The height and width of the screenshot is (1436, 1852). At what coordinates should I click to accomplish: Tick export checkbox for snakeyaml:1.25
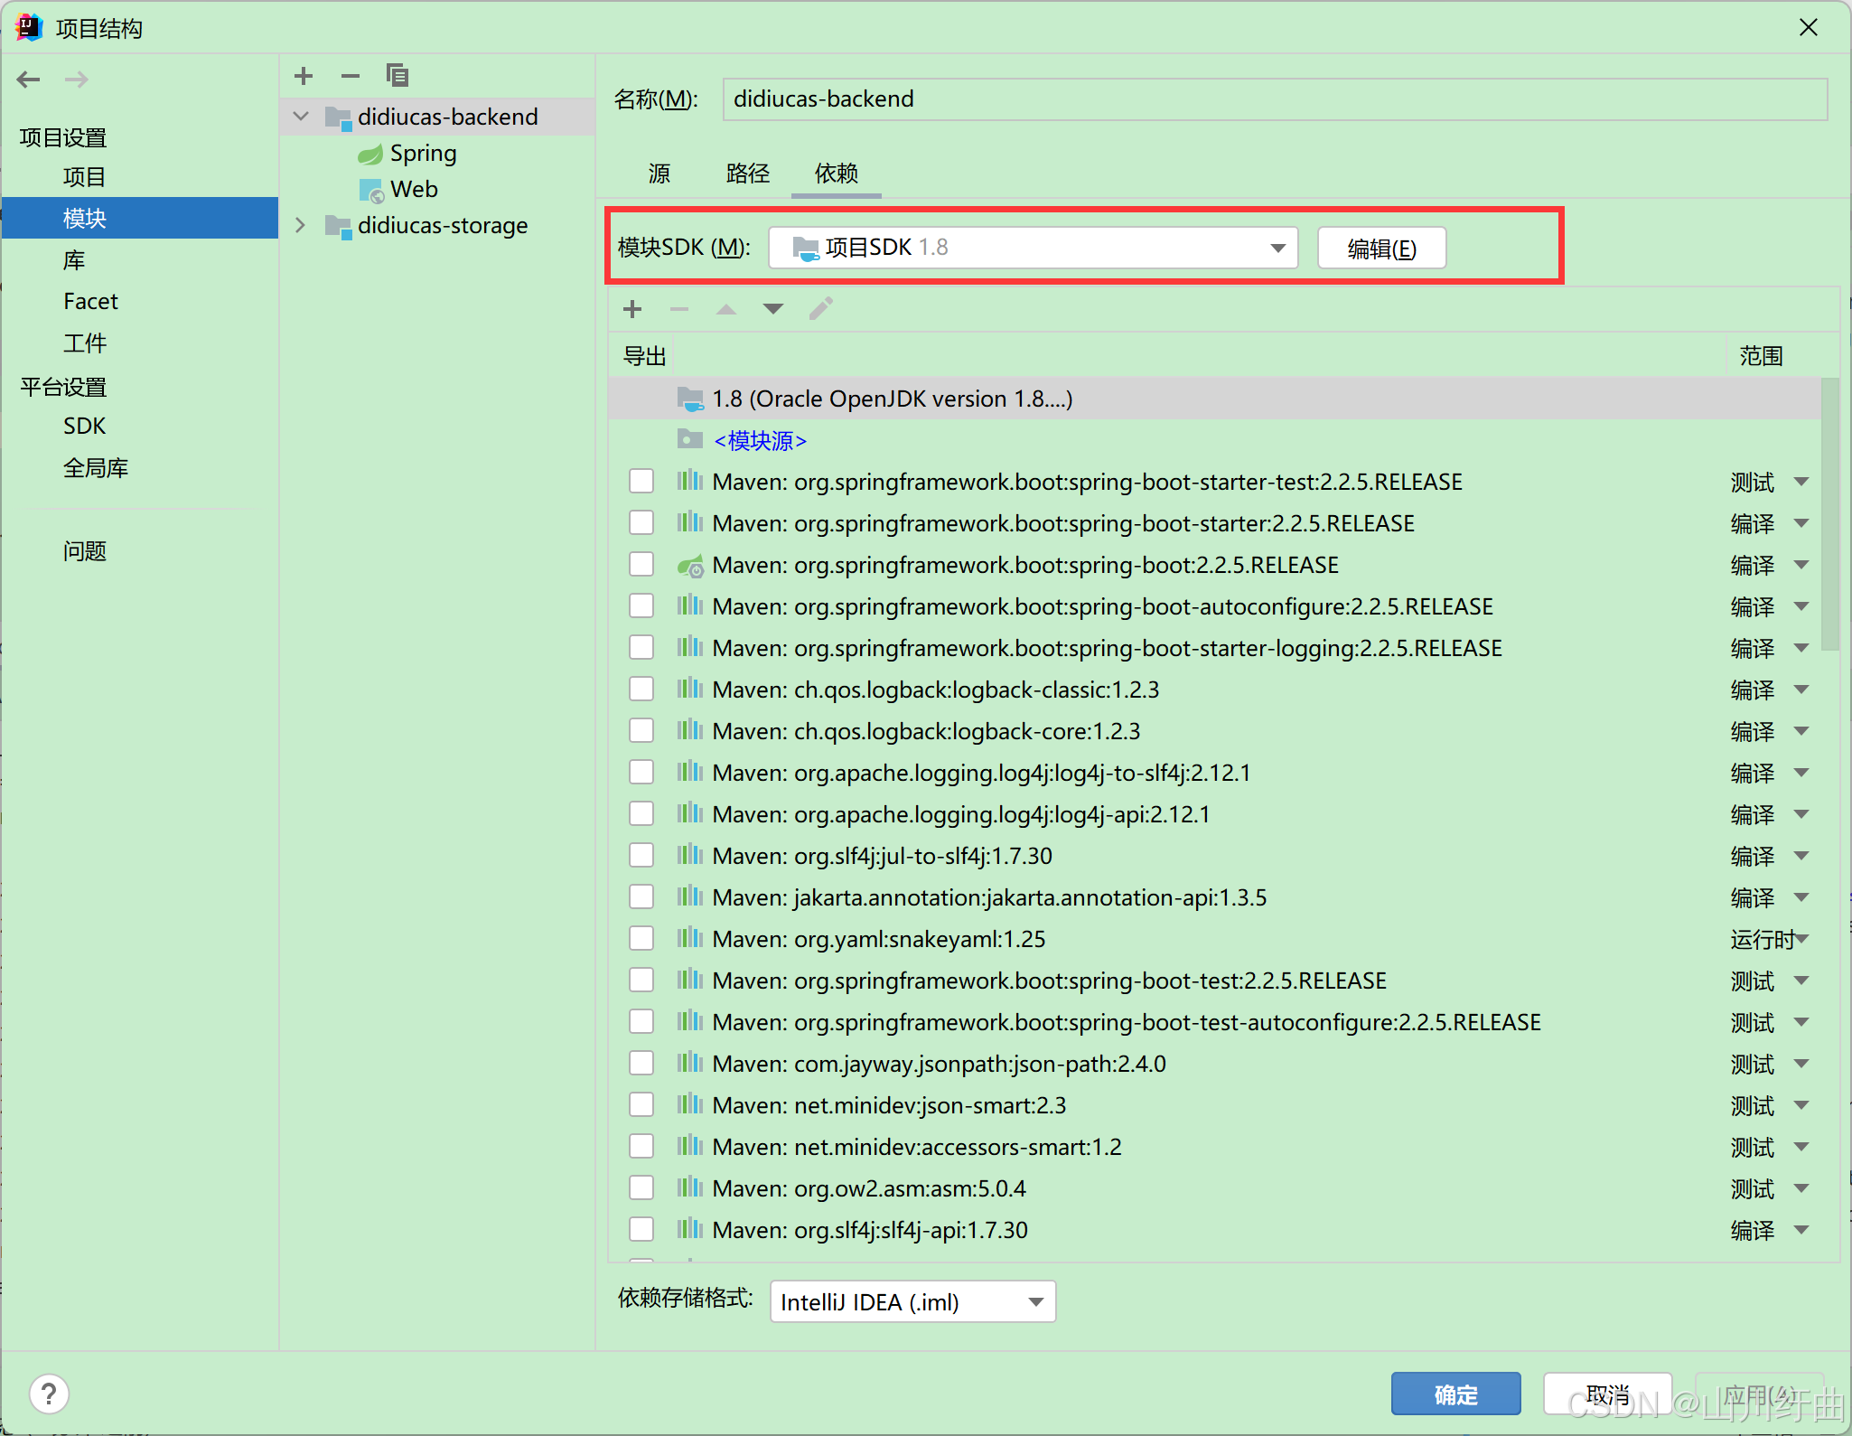[641, 938]
